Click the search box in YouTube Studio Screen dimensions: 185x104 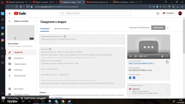click(x=95, y=13)
